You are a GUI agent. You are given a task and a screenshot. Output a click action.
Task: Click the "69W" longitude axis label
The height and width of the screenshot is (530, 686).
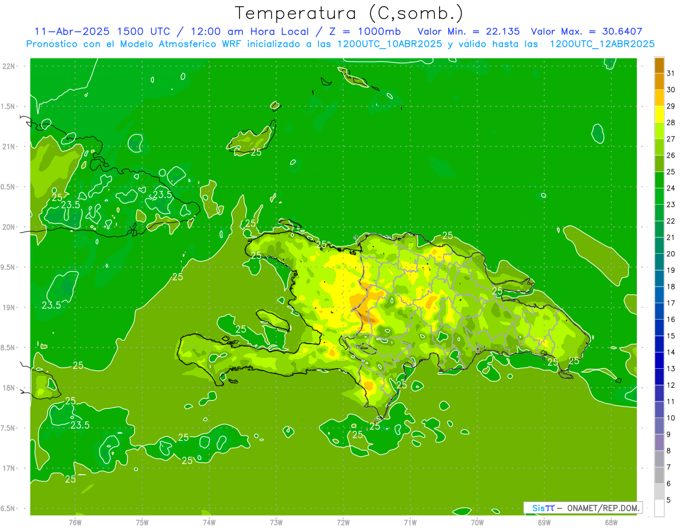coord(544,522)
